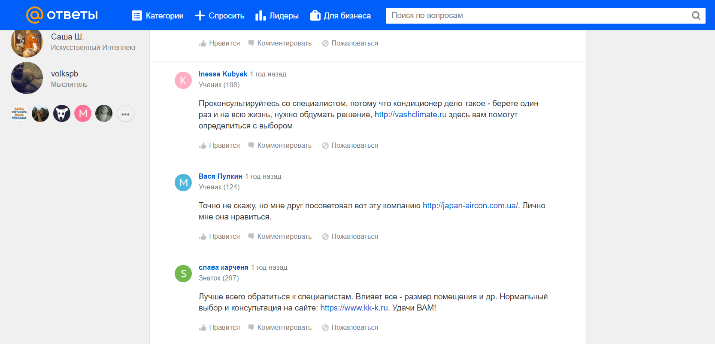Image resolution: width=715 pixels, height=344 pixels.
Task: Click Комментировать under Вася Пупкин's answer
Action: (285, 237)
